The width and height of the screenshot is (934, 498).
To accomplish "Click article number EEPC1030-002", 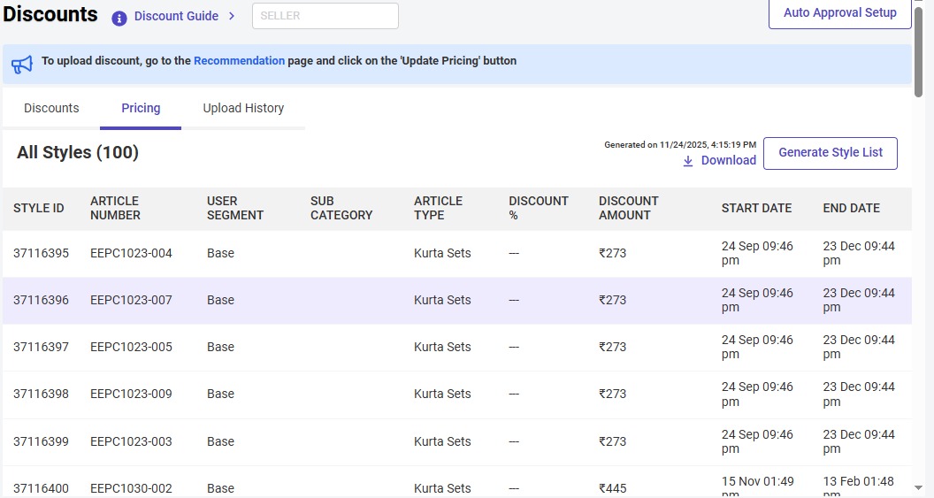I will [x=131, y=488].
